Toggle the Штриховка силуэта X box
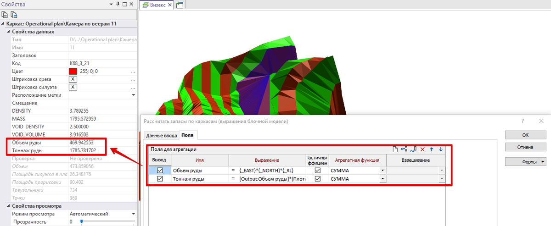 73,87
